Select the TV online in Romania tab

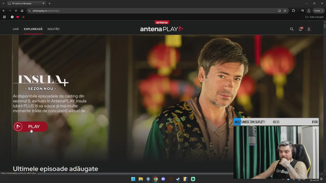point(26,4)
